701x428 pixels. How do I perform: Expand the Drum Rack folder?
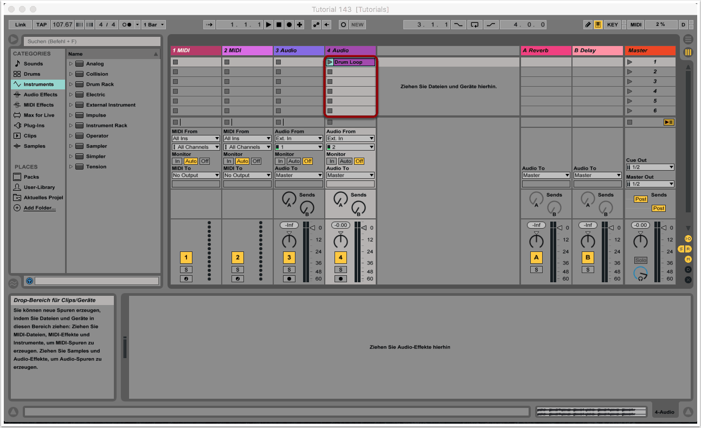(x=70, y=85)
